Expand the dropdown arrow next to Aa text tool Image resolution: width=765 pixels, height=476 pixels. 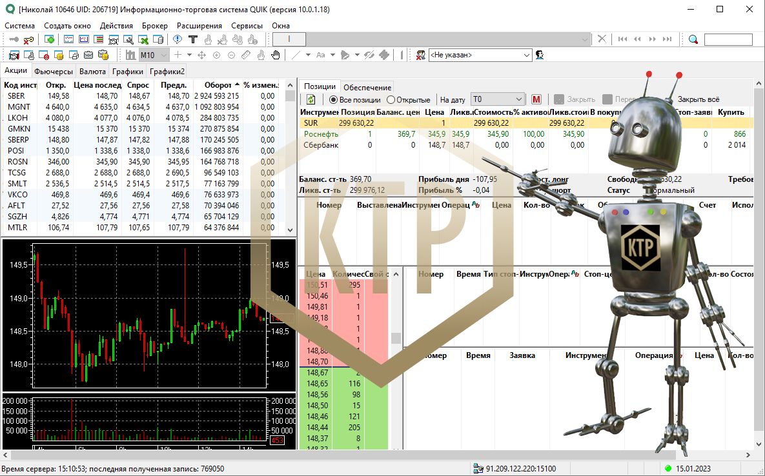tap(332, 55)
